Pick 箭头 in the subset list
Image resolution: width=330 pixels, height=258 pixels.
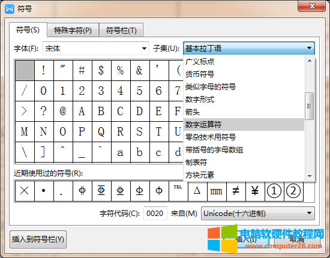tap(244, 112)
